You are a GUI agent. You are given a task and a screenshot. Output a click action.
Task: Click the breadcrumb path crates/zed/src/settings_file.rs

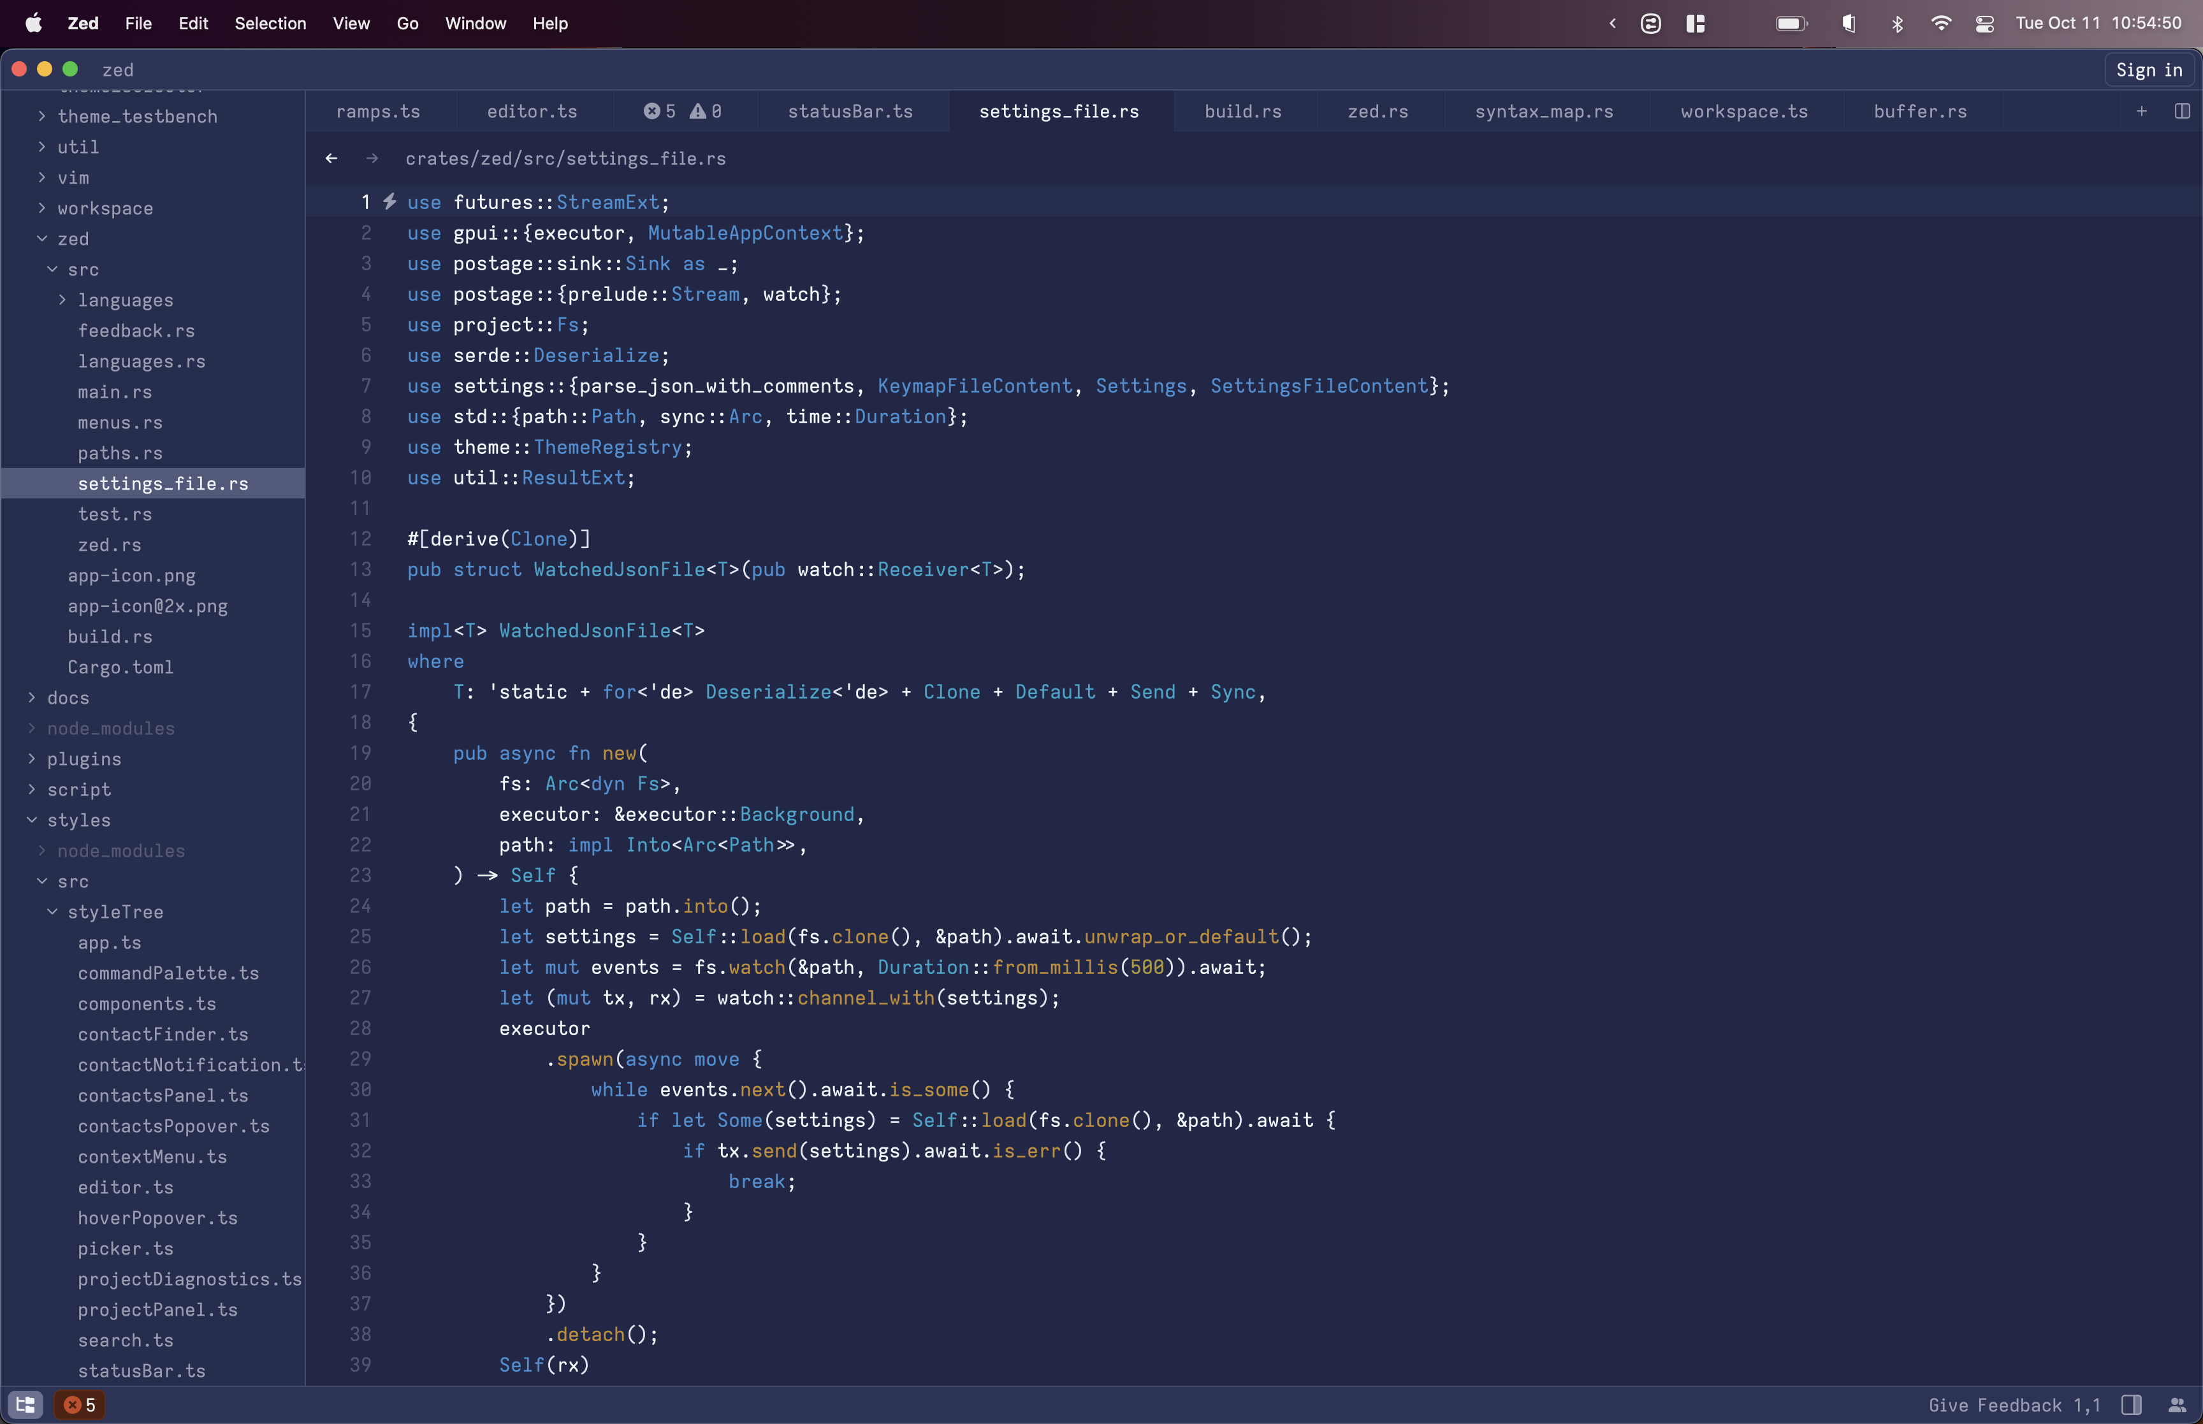coord(566,158)
